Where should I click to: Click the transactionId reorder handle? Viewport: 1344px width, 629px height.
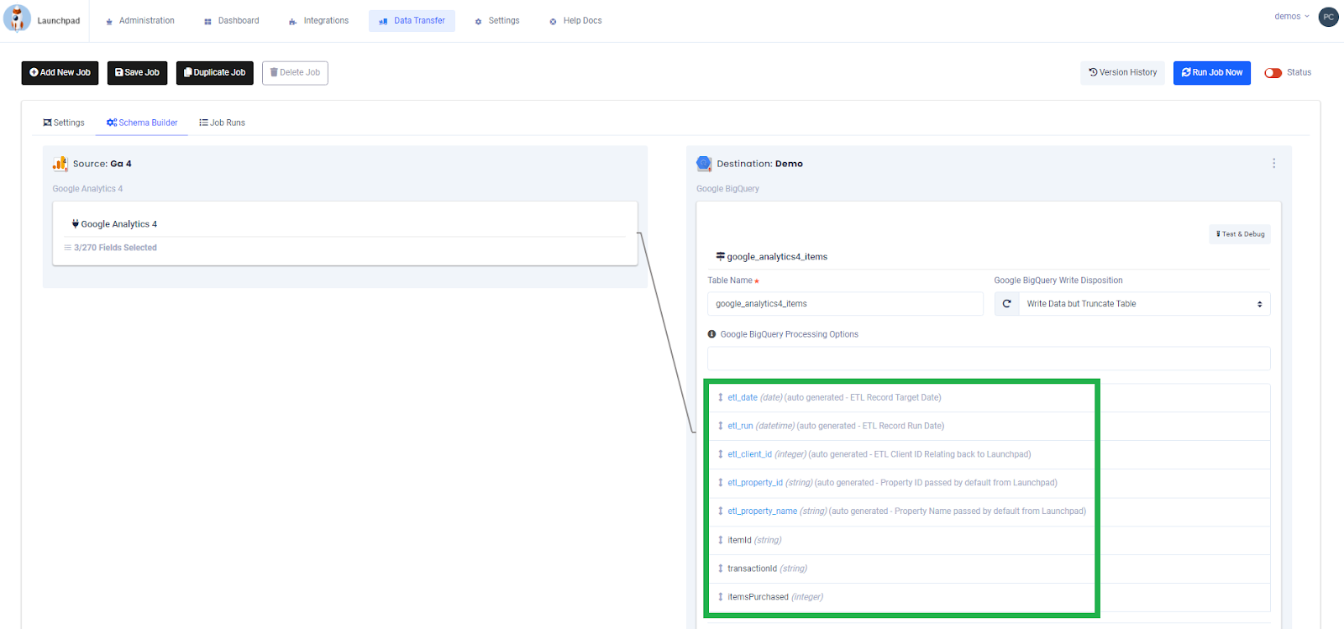coord(721,569)
